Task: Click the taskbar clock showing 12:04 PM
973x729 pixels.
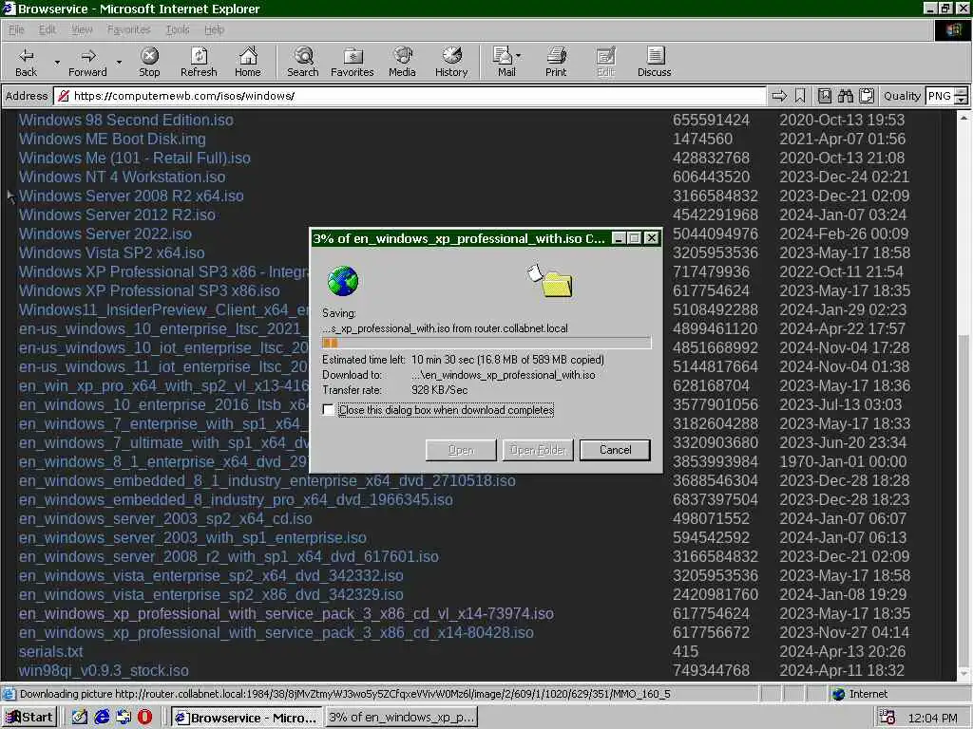Action: coord(932,718)
